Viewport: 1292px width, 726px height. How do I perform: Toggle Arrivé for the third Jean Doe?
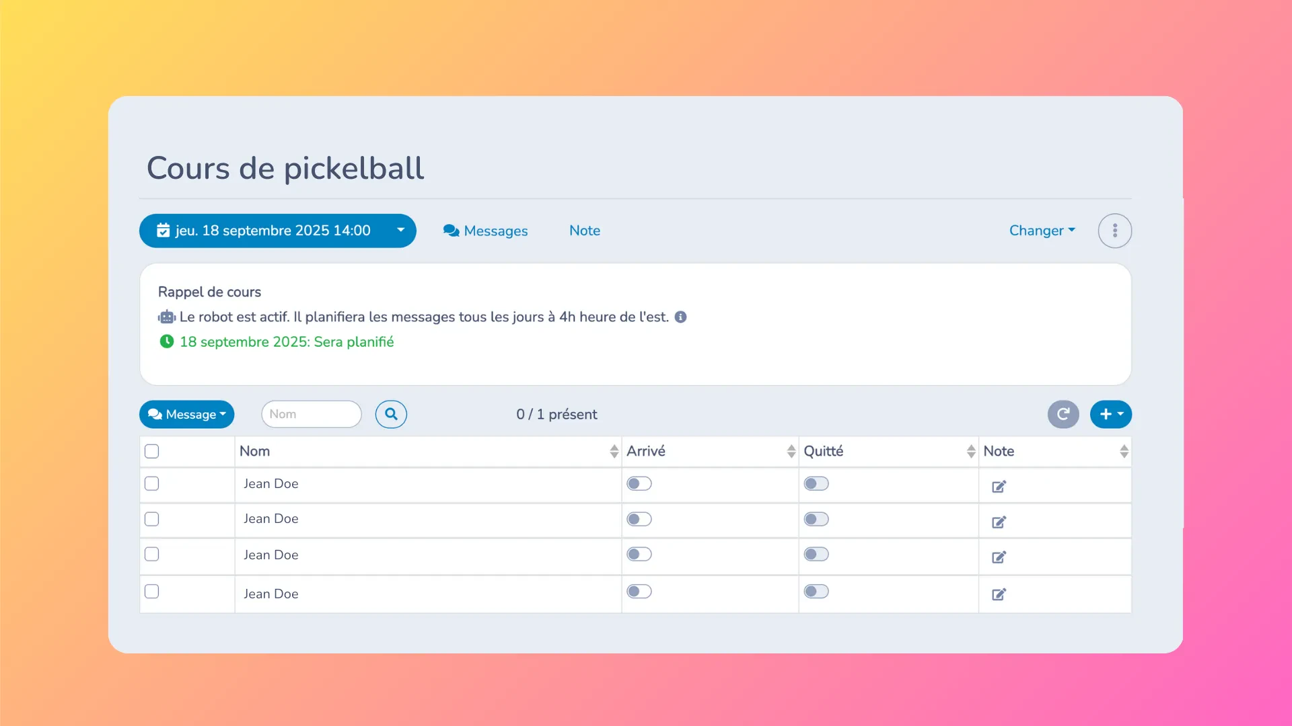639,554
